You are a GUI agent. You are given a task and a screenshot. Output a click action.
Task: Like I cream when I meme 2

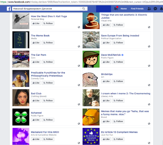click(x=106, y=101)
